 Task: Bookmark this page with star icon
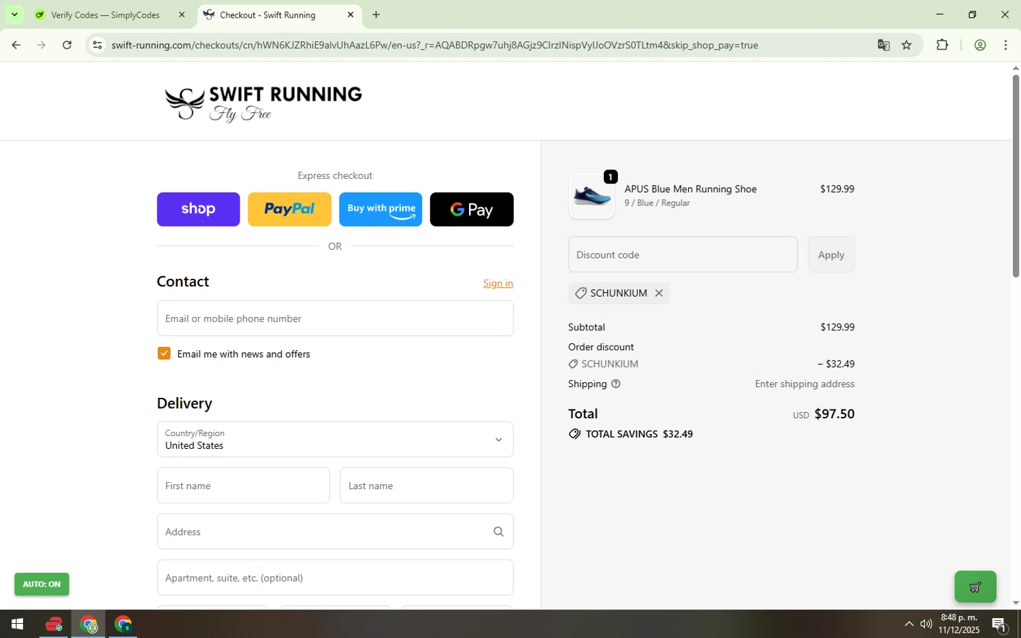tap(907, 45)
